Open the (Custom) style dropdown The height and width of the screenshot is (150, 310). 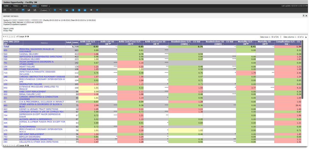45,10
